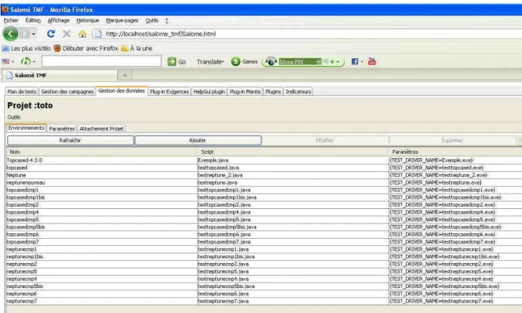The image size is (522, 313).
Task: Switch to the Paramètres sub-tab
Action: click(62, 128)
